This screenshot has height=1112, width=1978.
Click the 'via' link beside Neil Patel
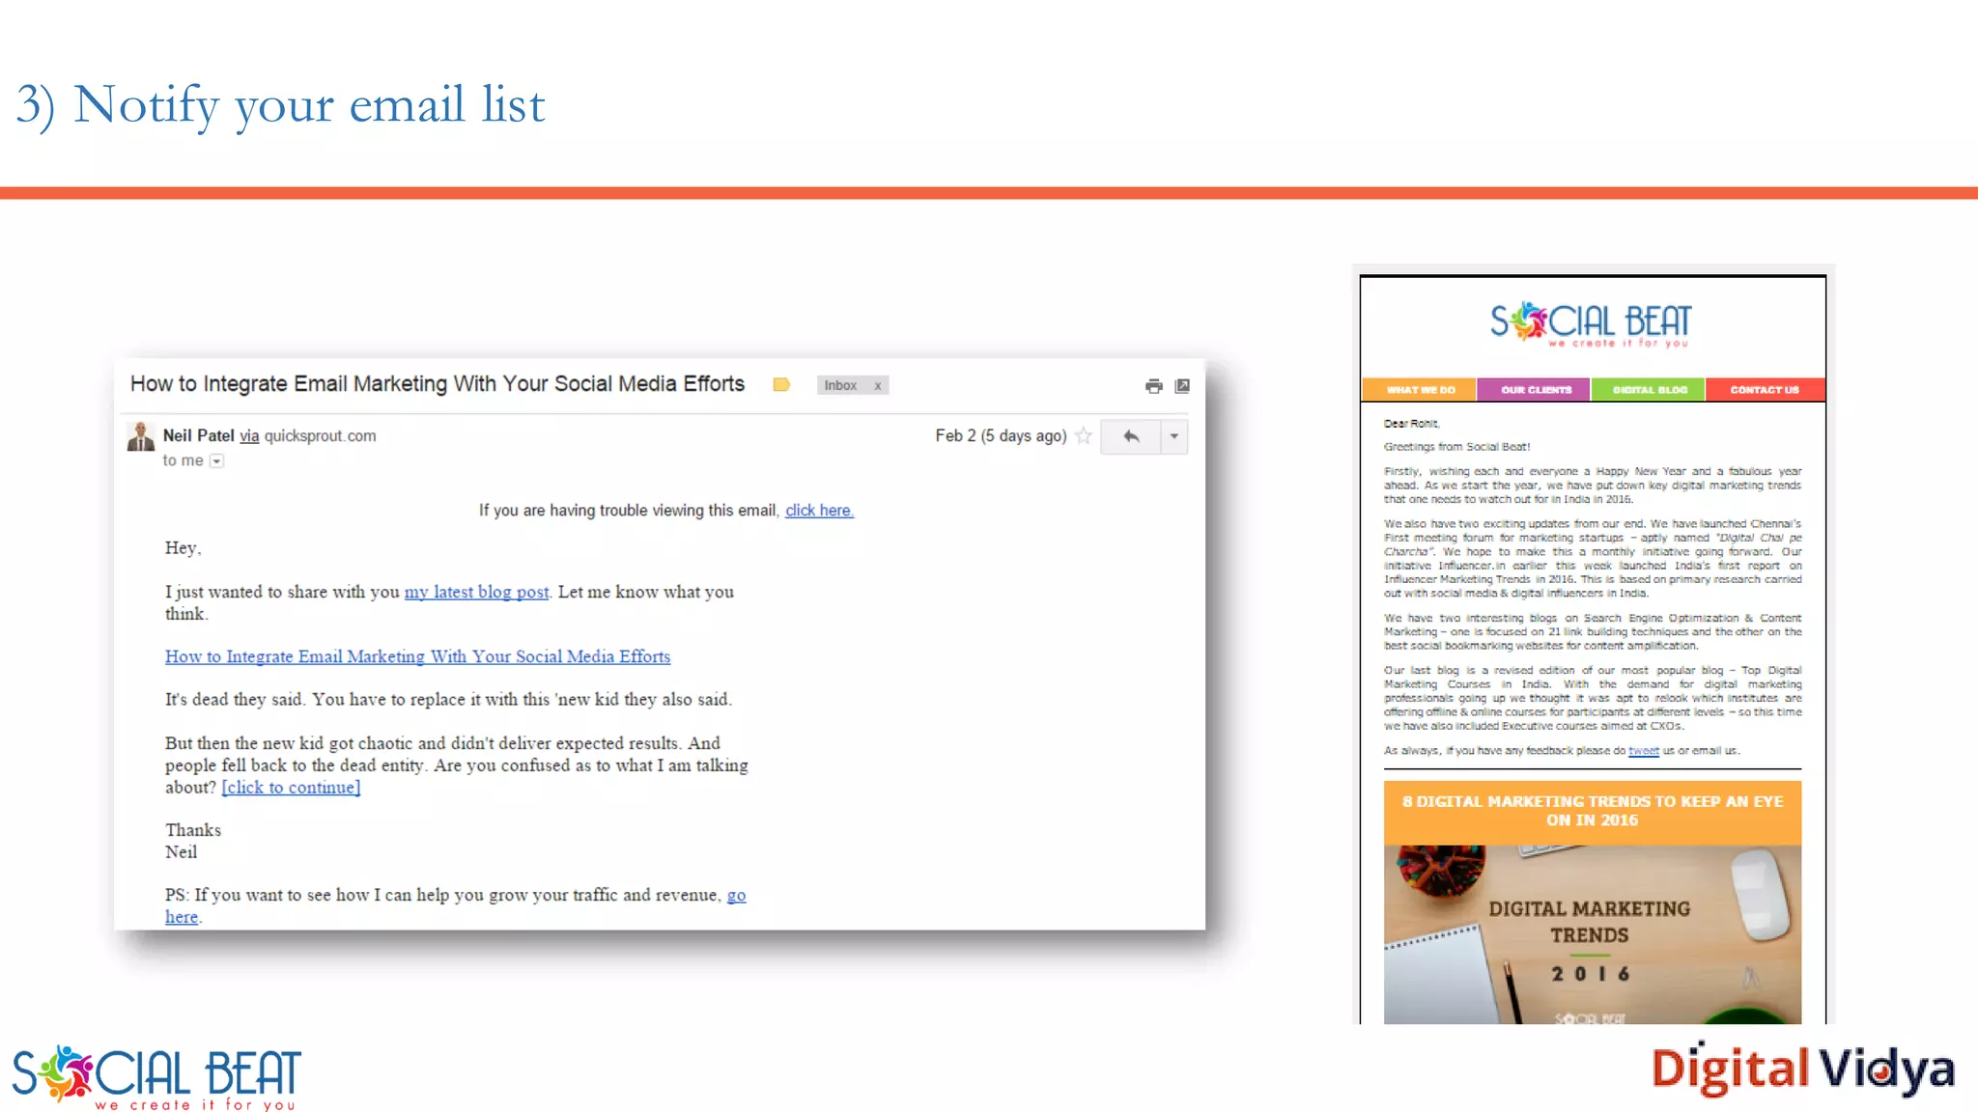tap(249, 436)
